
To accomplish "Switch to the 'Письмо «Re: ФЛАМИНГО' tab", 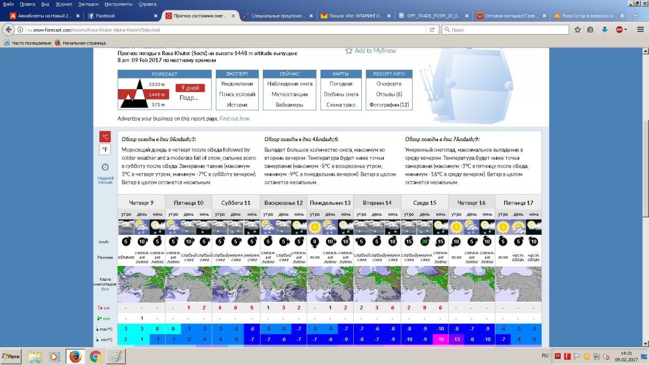I will point(356,16).
